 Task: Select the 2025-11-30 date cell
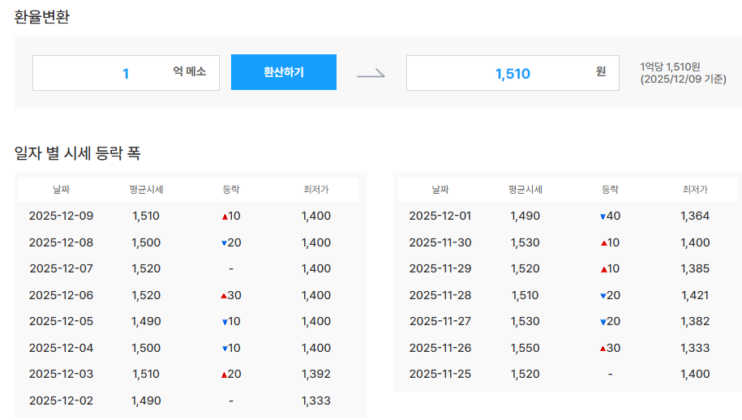click(x=440, y=242)
